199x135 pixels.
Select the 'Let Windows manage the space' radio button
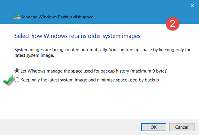pyautogui.click(x=17, y=71)
